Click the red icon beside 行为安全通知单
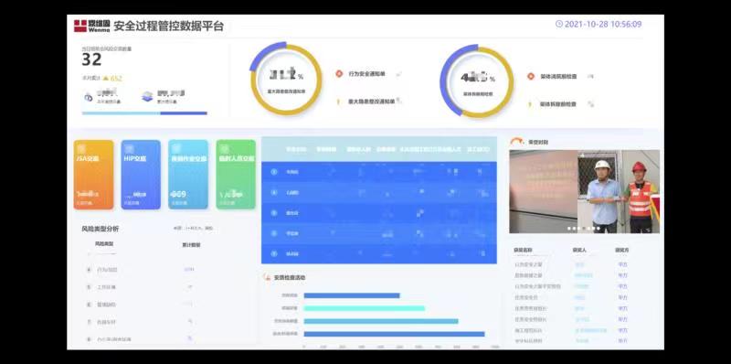This screenshot has height=364, width=731. point(339,74)
